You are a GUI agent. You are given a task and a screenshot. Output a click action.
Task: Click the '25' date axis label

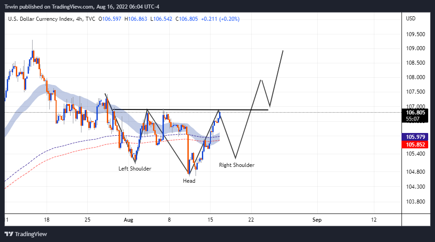[x=87, y=219]
